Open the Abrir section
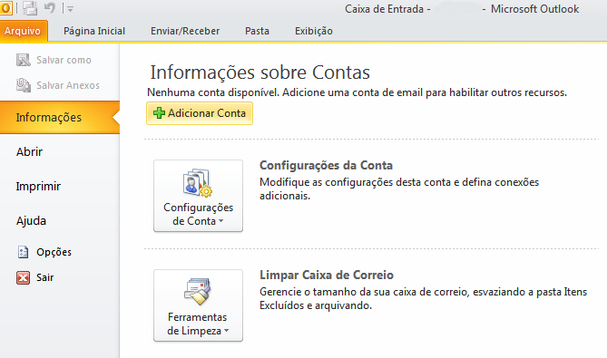 coord(29,152)
